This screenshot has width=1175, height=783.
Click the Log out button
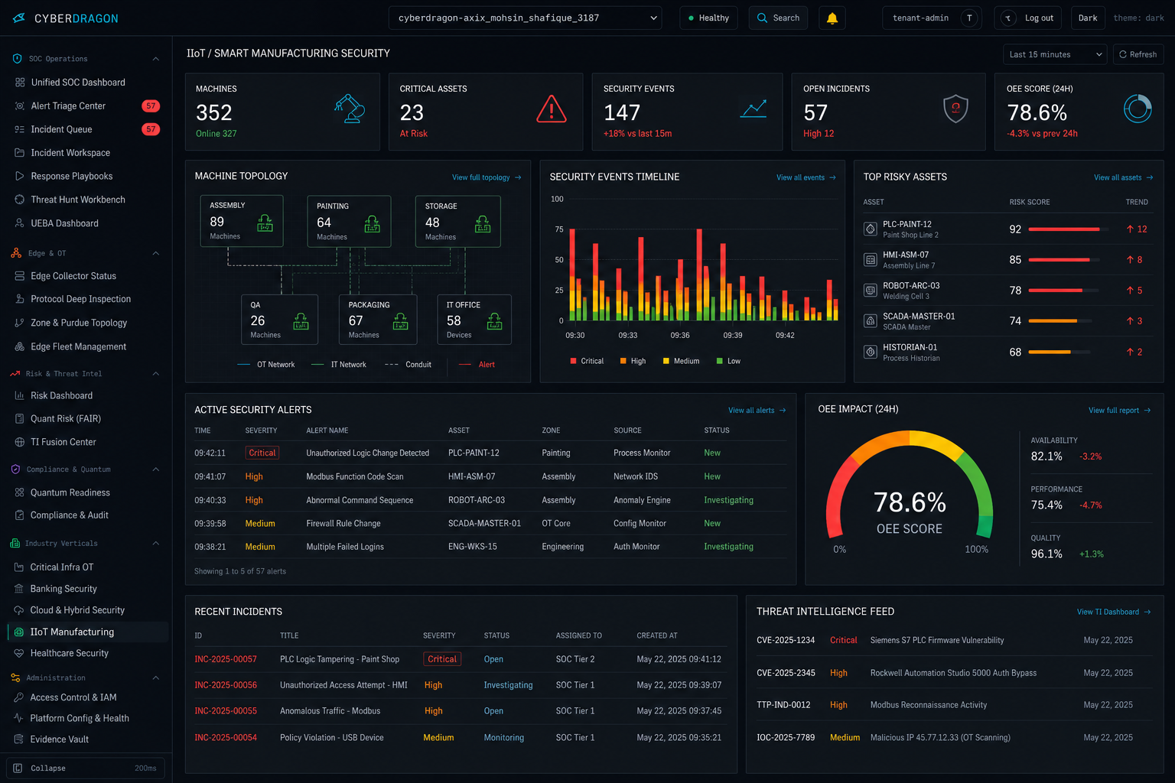[1027, 18]
